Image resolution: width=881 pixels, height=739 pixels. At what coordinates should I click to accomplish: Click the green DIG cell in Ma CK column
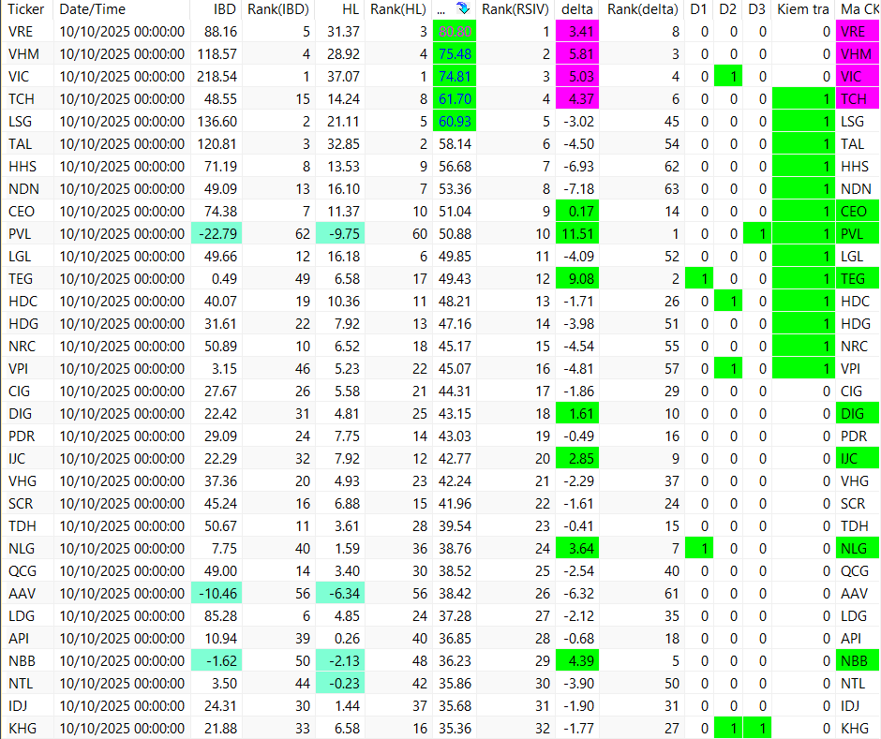tap(858, 413)
